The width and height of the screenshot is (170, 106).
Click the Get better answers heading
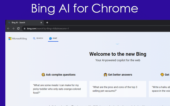pos(120,75)
